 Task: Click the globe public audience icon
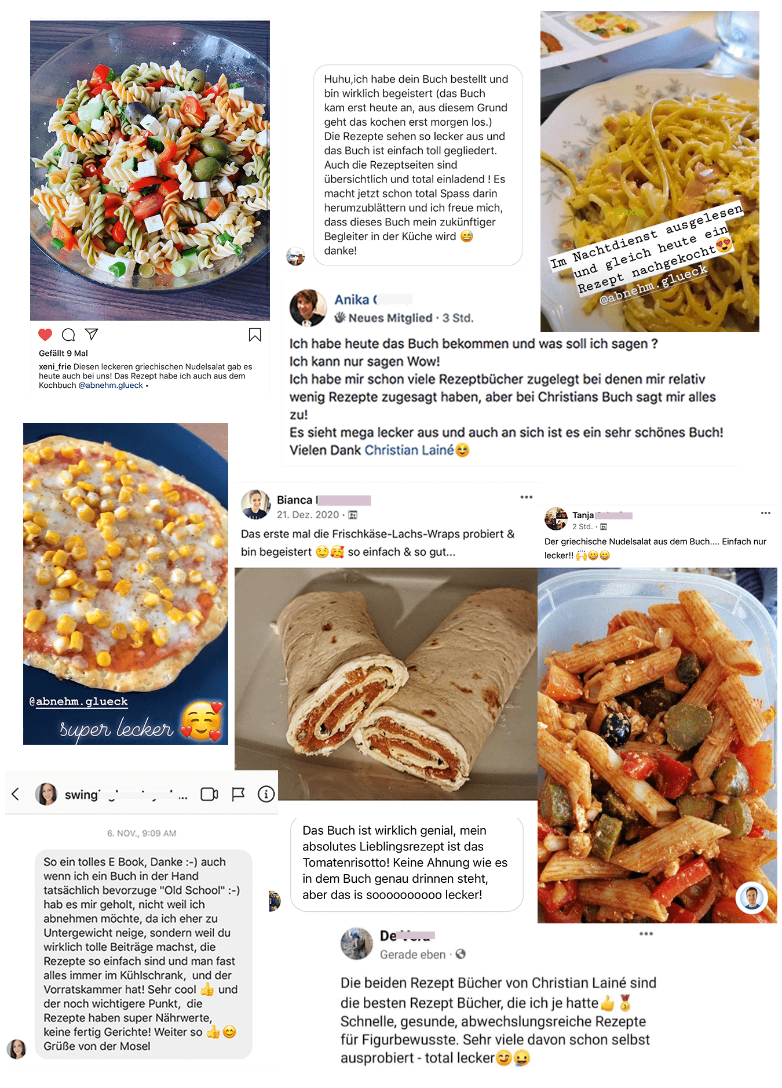[461, 954]
